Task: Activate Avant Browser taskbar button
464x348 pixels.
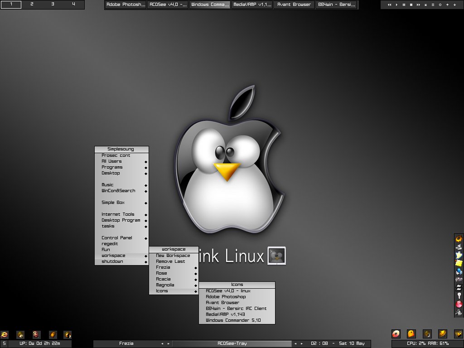Action: pyautogui.click(x=294, y=5)
